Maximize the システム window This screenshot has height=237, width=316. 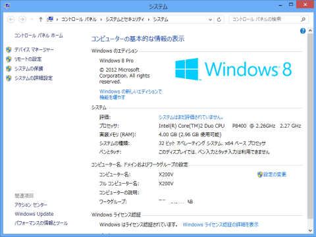(291, 5)
